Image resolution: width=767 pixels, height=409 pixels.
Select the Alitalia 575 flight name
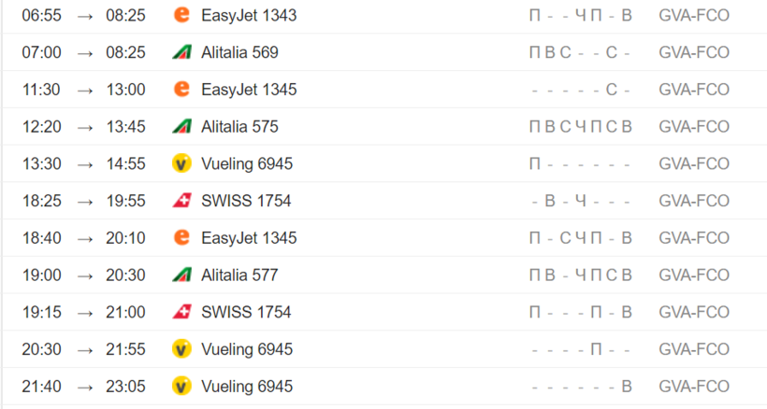(x=239, y=126)
